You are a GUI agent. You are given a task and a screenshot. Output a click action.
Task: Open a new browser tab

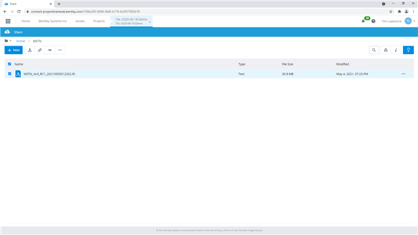tap(59, 4)
